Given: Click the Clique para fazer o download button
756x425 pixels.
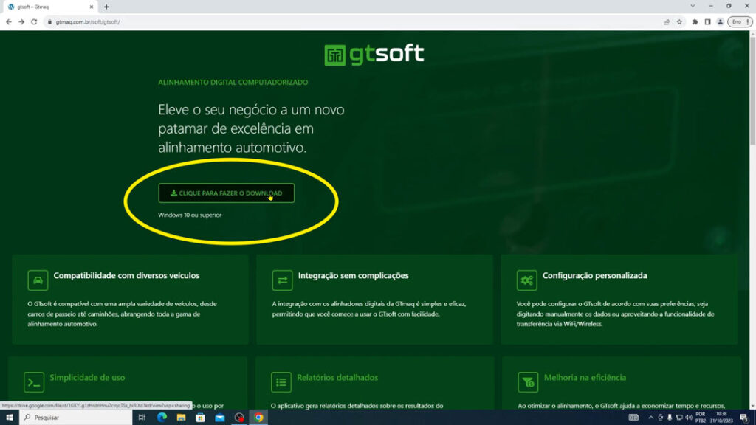Looking at the screenshot, I should (x=226, y=193).
